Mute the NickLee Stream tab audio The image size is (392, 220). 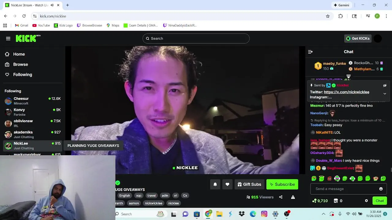coord(52,5)
